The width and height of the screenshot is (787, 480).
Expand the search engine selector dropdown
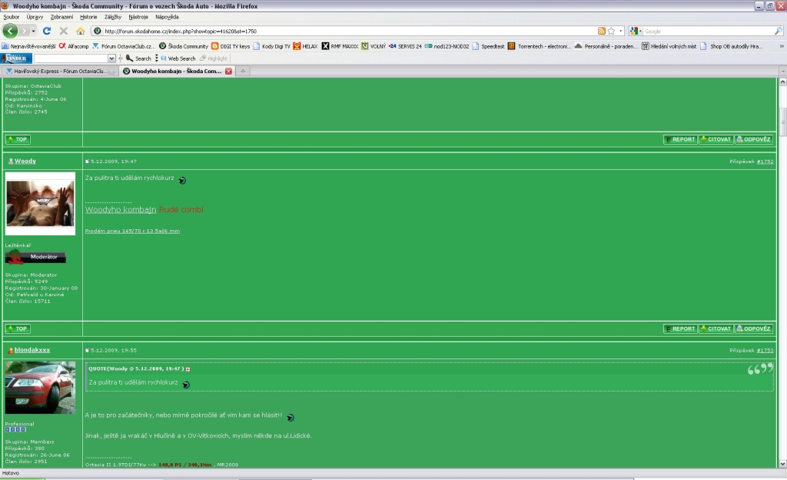(640, 31)
